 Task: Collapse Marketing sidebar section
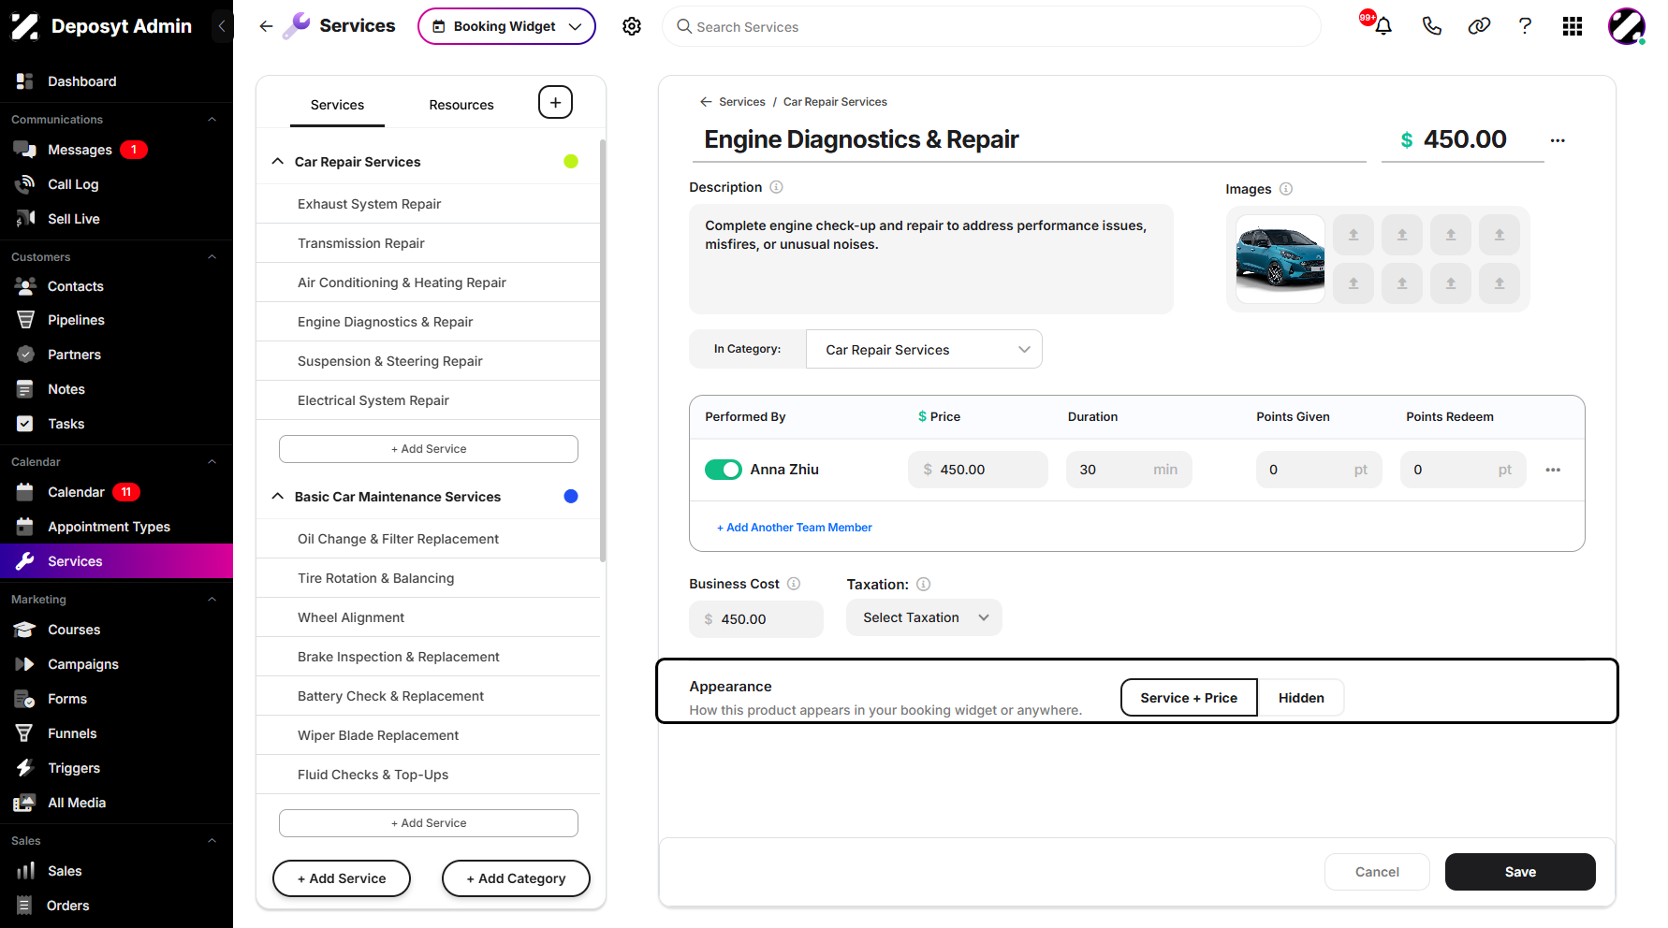point(212,599)
